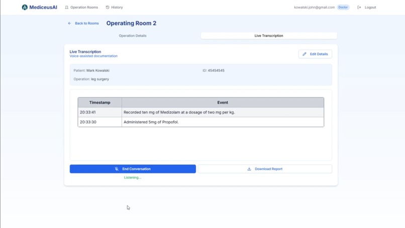Click the pencil icon in Edit Details

click(305, 54)
